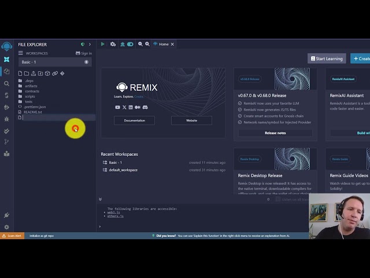The image size is (370, 278).
Task: Click the Documentation button
Action: tap(135, 120)
